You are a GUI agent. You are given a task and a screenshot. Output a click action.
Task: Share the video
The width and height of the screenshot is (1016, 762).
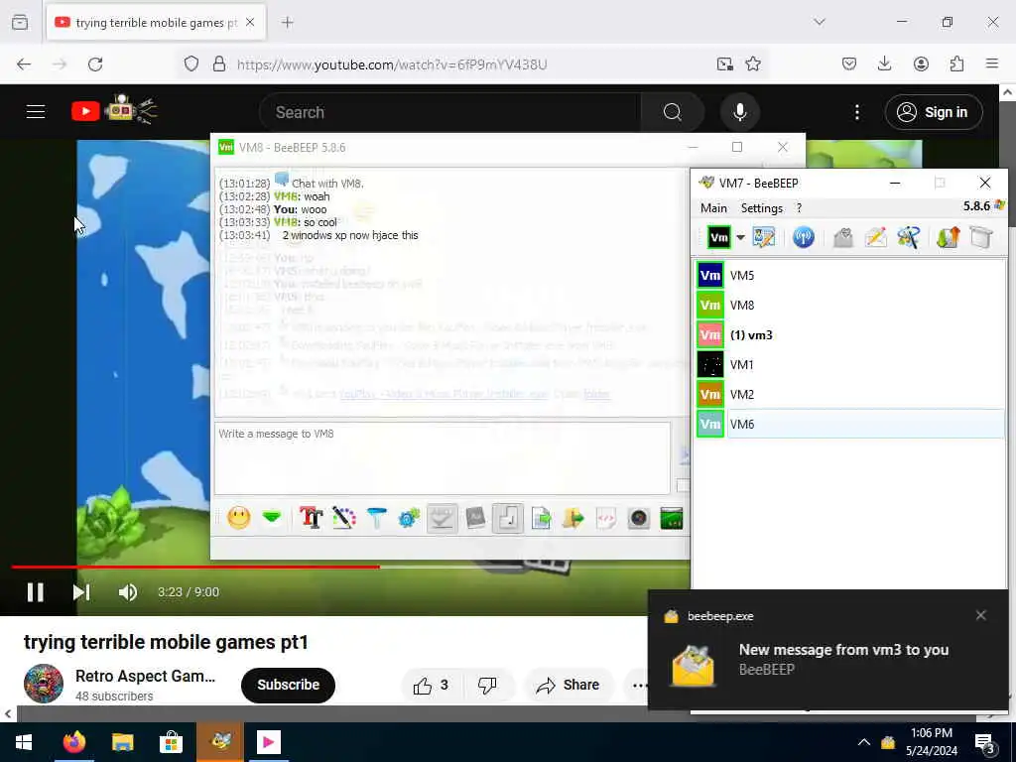pyautogui.click(x=569, y=686)
